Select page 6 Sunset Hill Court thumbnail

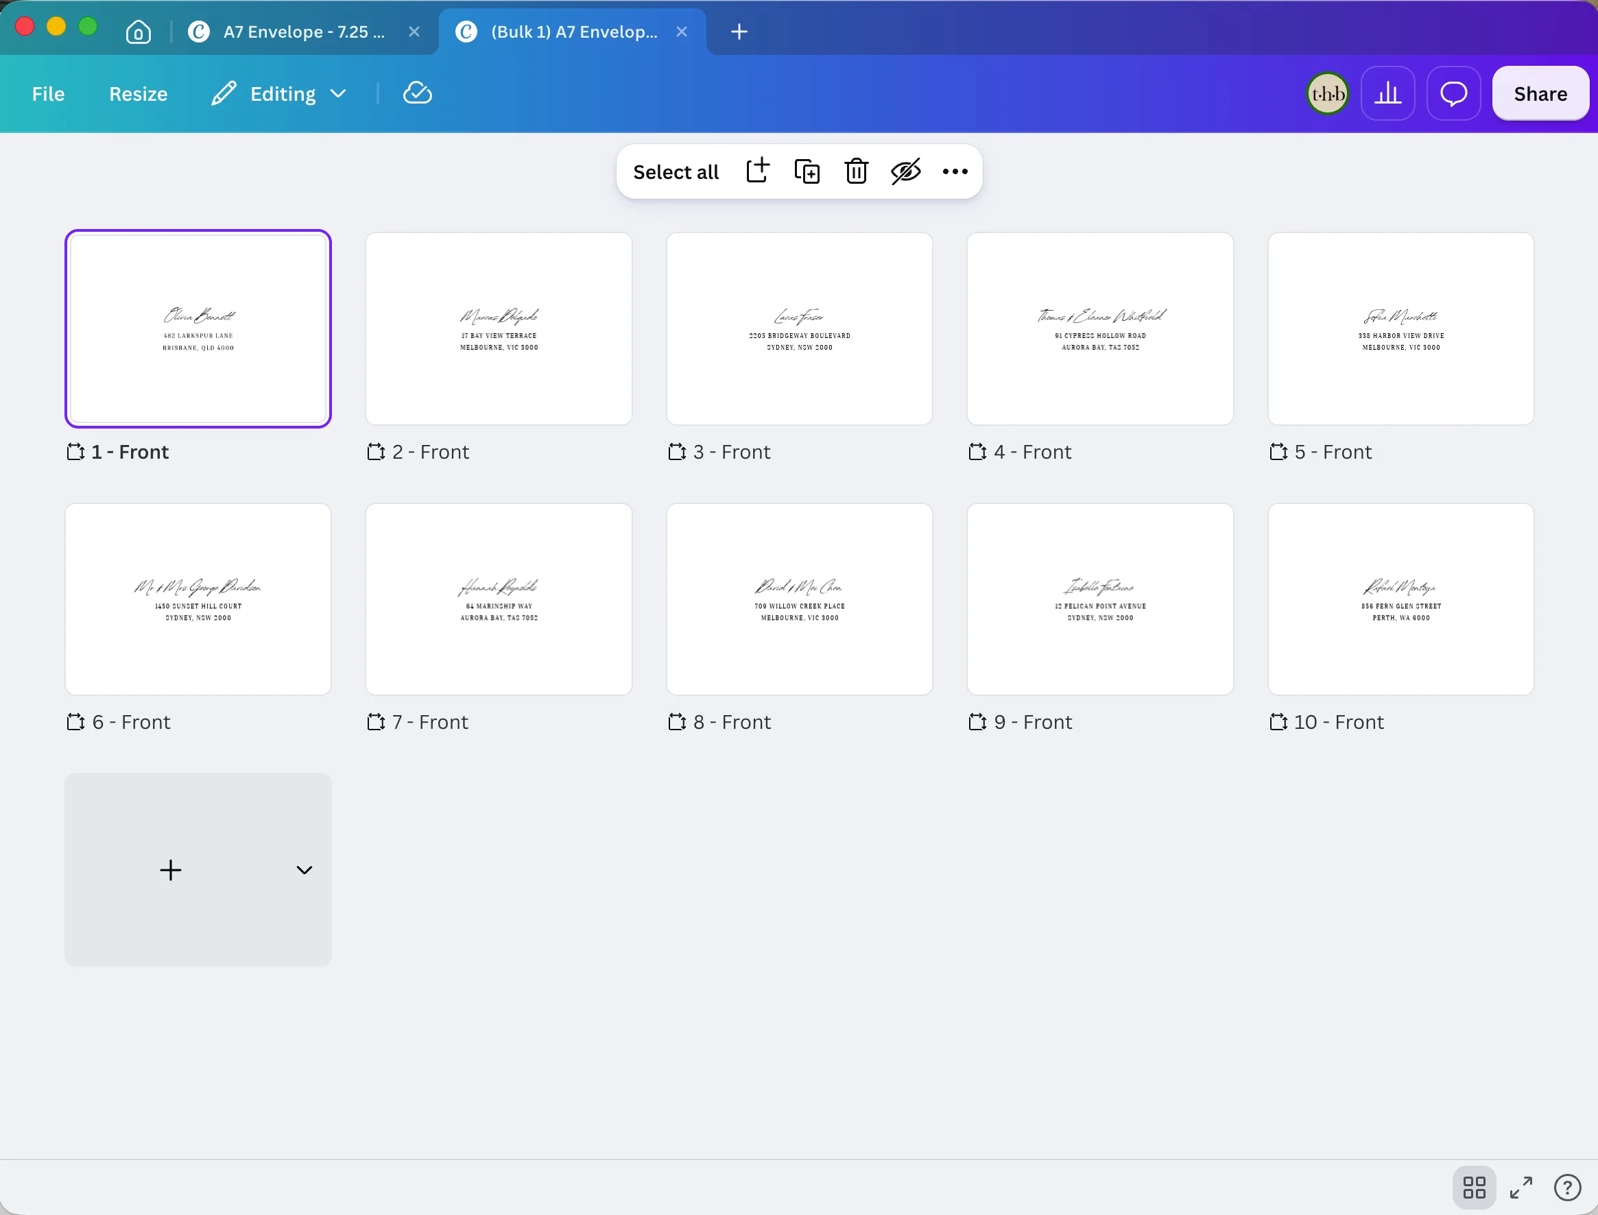(x=198, y=599)
